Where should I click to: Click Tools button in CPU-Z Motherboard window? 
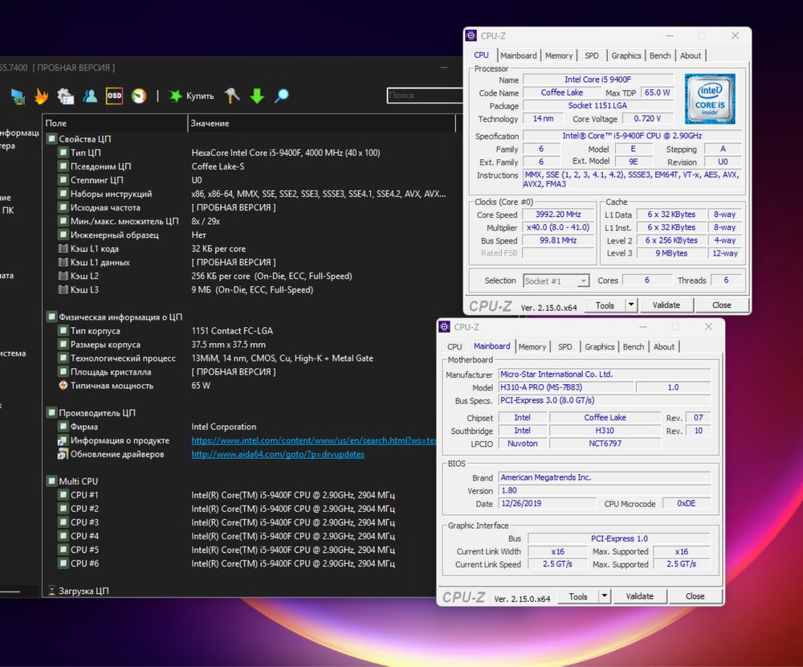click(578, 596)
